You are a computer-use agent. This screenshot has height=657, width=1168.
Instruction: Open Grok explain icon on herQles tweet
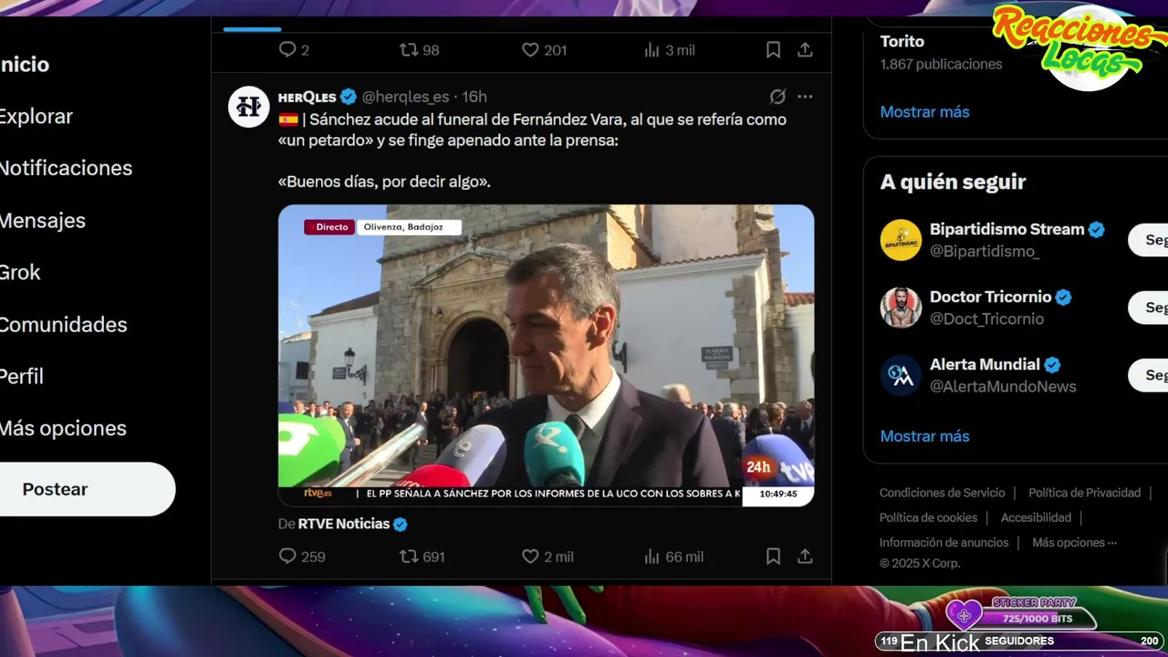click(x=777, y=97)
